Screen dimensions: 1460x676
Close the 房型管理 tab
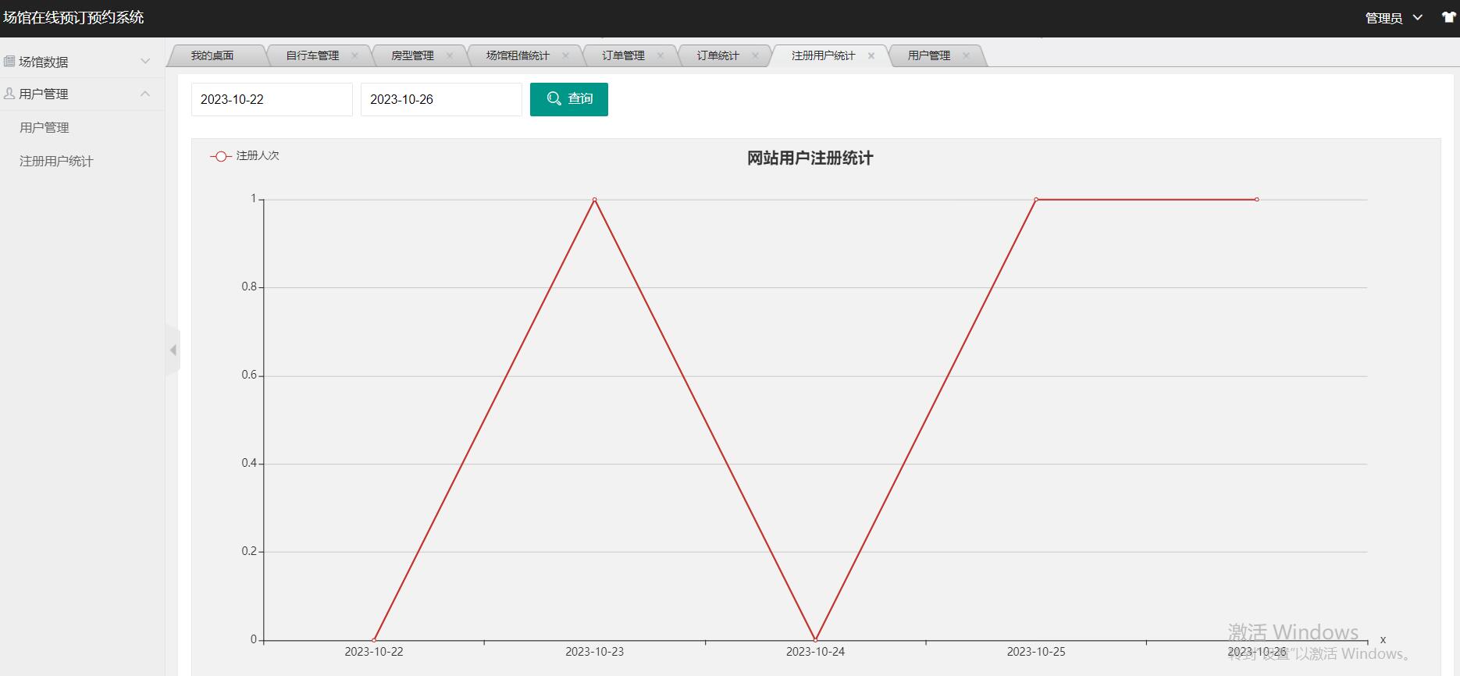450,55
